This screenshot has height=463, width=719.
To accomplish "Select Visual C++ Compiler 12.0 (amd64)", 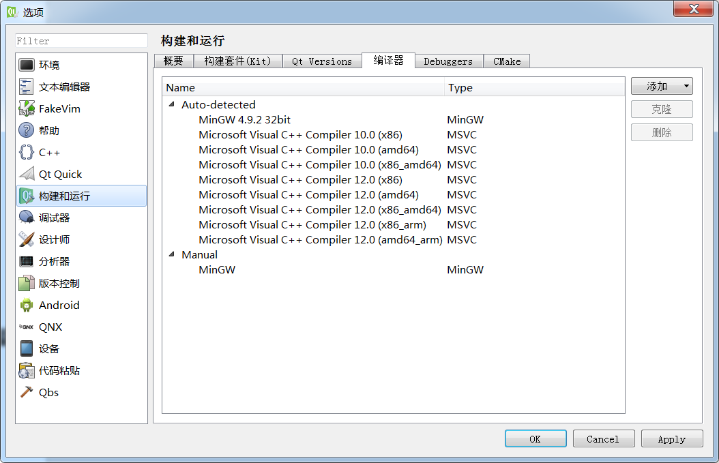I will [308, 195].
